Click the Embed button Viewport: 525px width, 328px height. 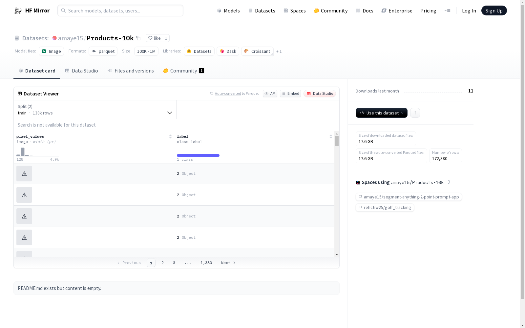[290, 94]
